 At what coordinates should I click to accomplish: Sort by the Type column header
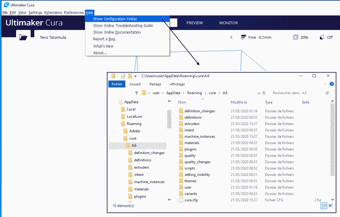[269, 102]
